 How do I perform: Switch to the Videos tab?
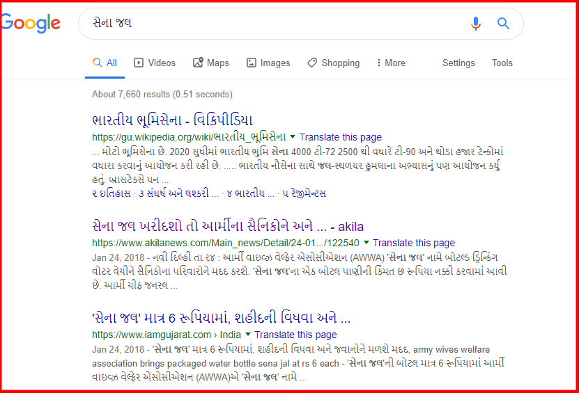[x=155, y=63]
